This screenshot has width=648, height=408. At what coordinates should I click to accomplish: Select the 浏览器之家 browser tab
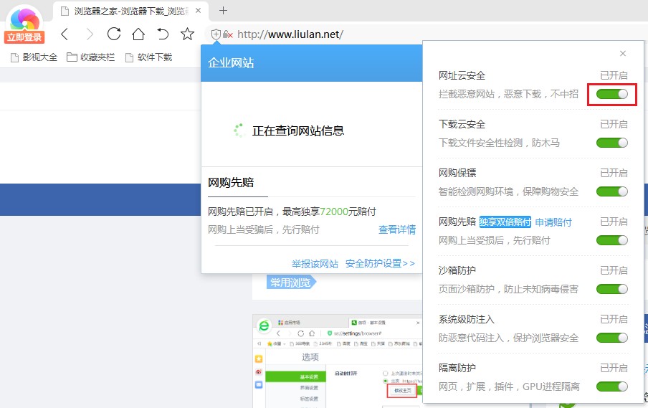pos(130,11)
